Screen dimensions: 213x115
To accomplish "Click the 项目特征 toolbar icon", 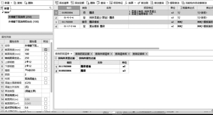I will point(111,3).
